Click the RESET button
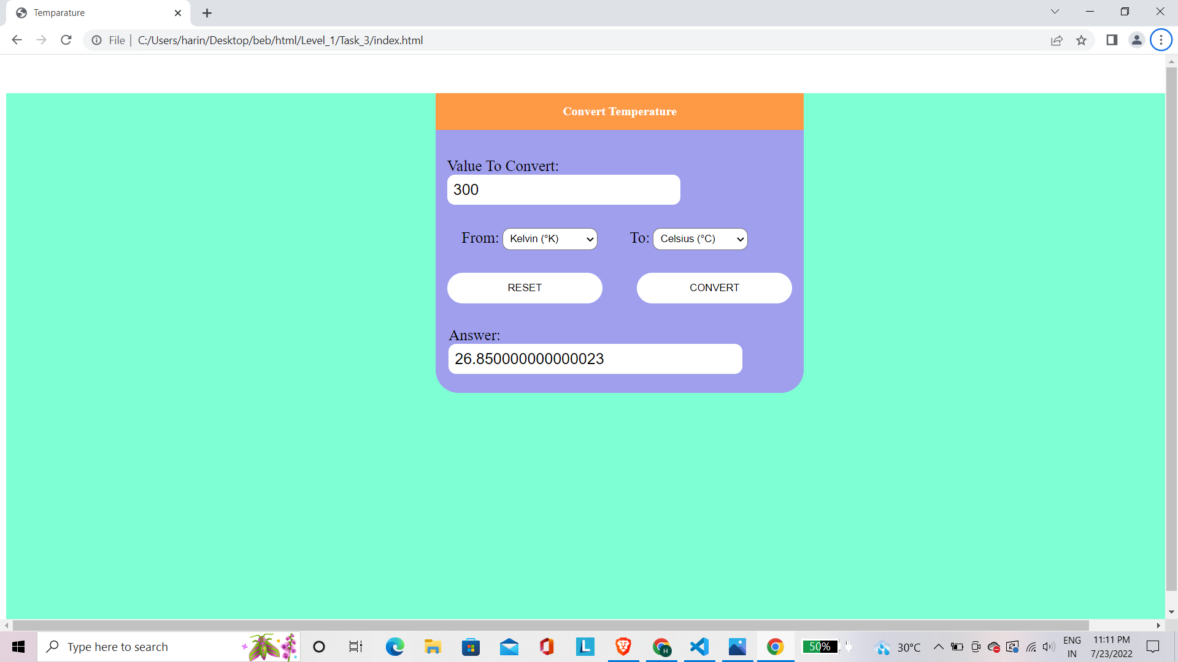Viewport: 1178px width, 662px height. pos(525,287)
